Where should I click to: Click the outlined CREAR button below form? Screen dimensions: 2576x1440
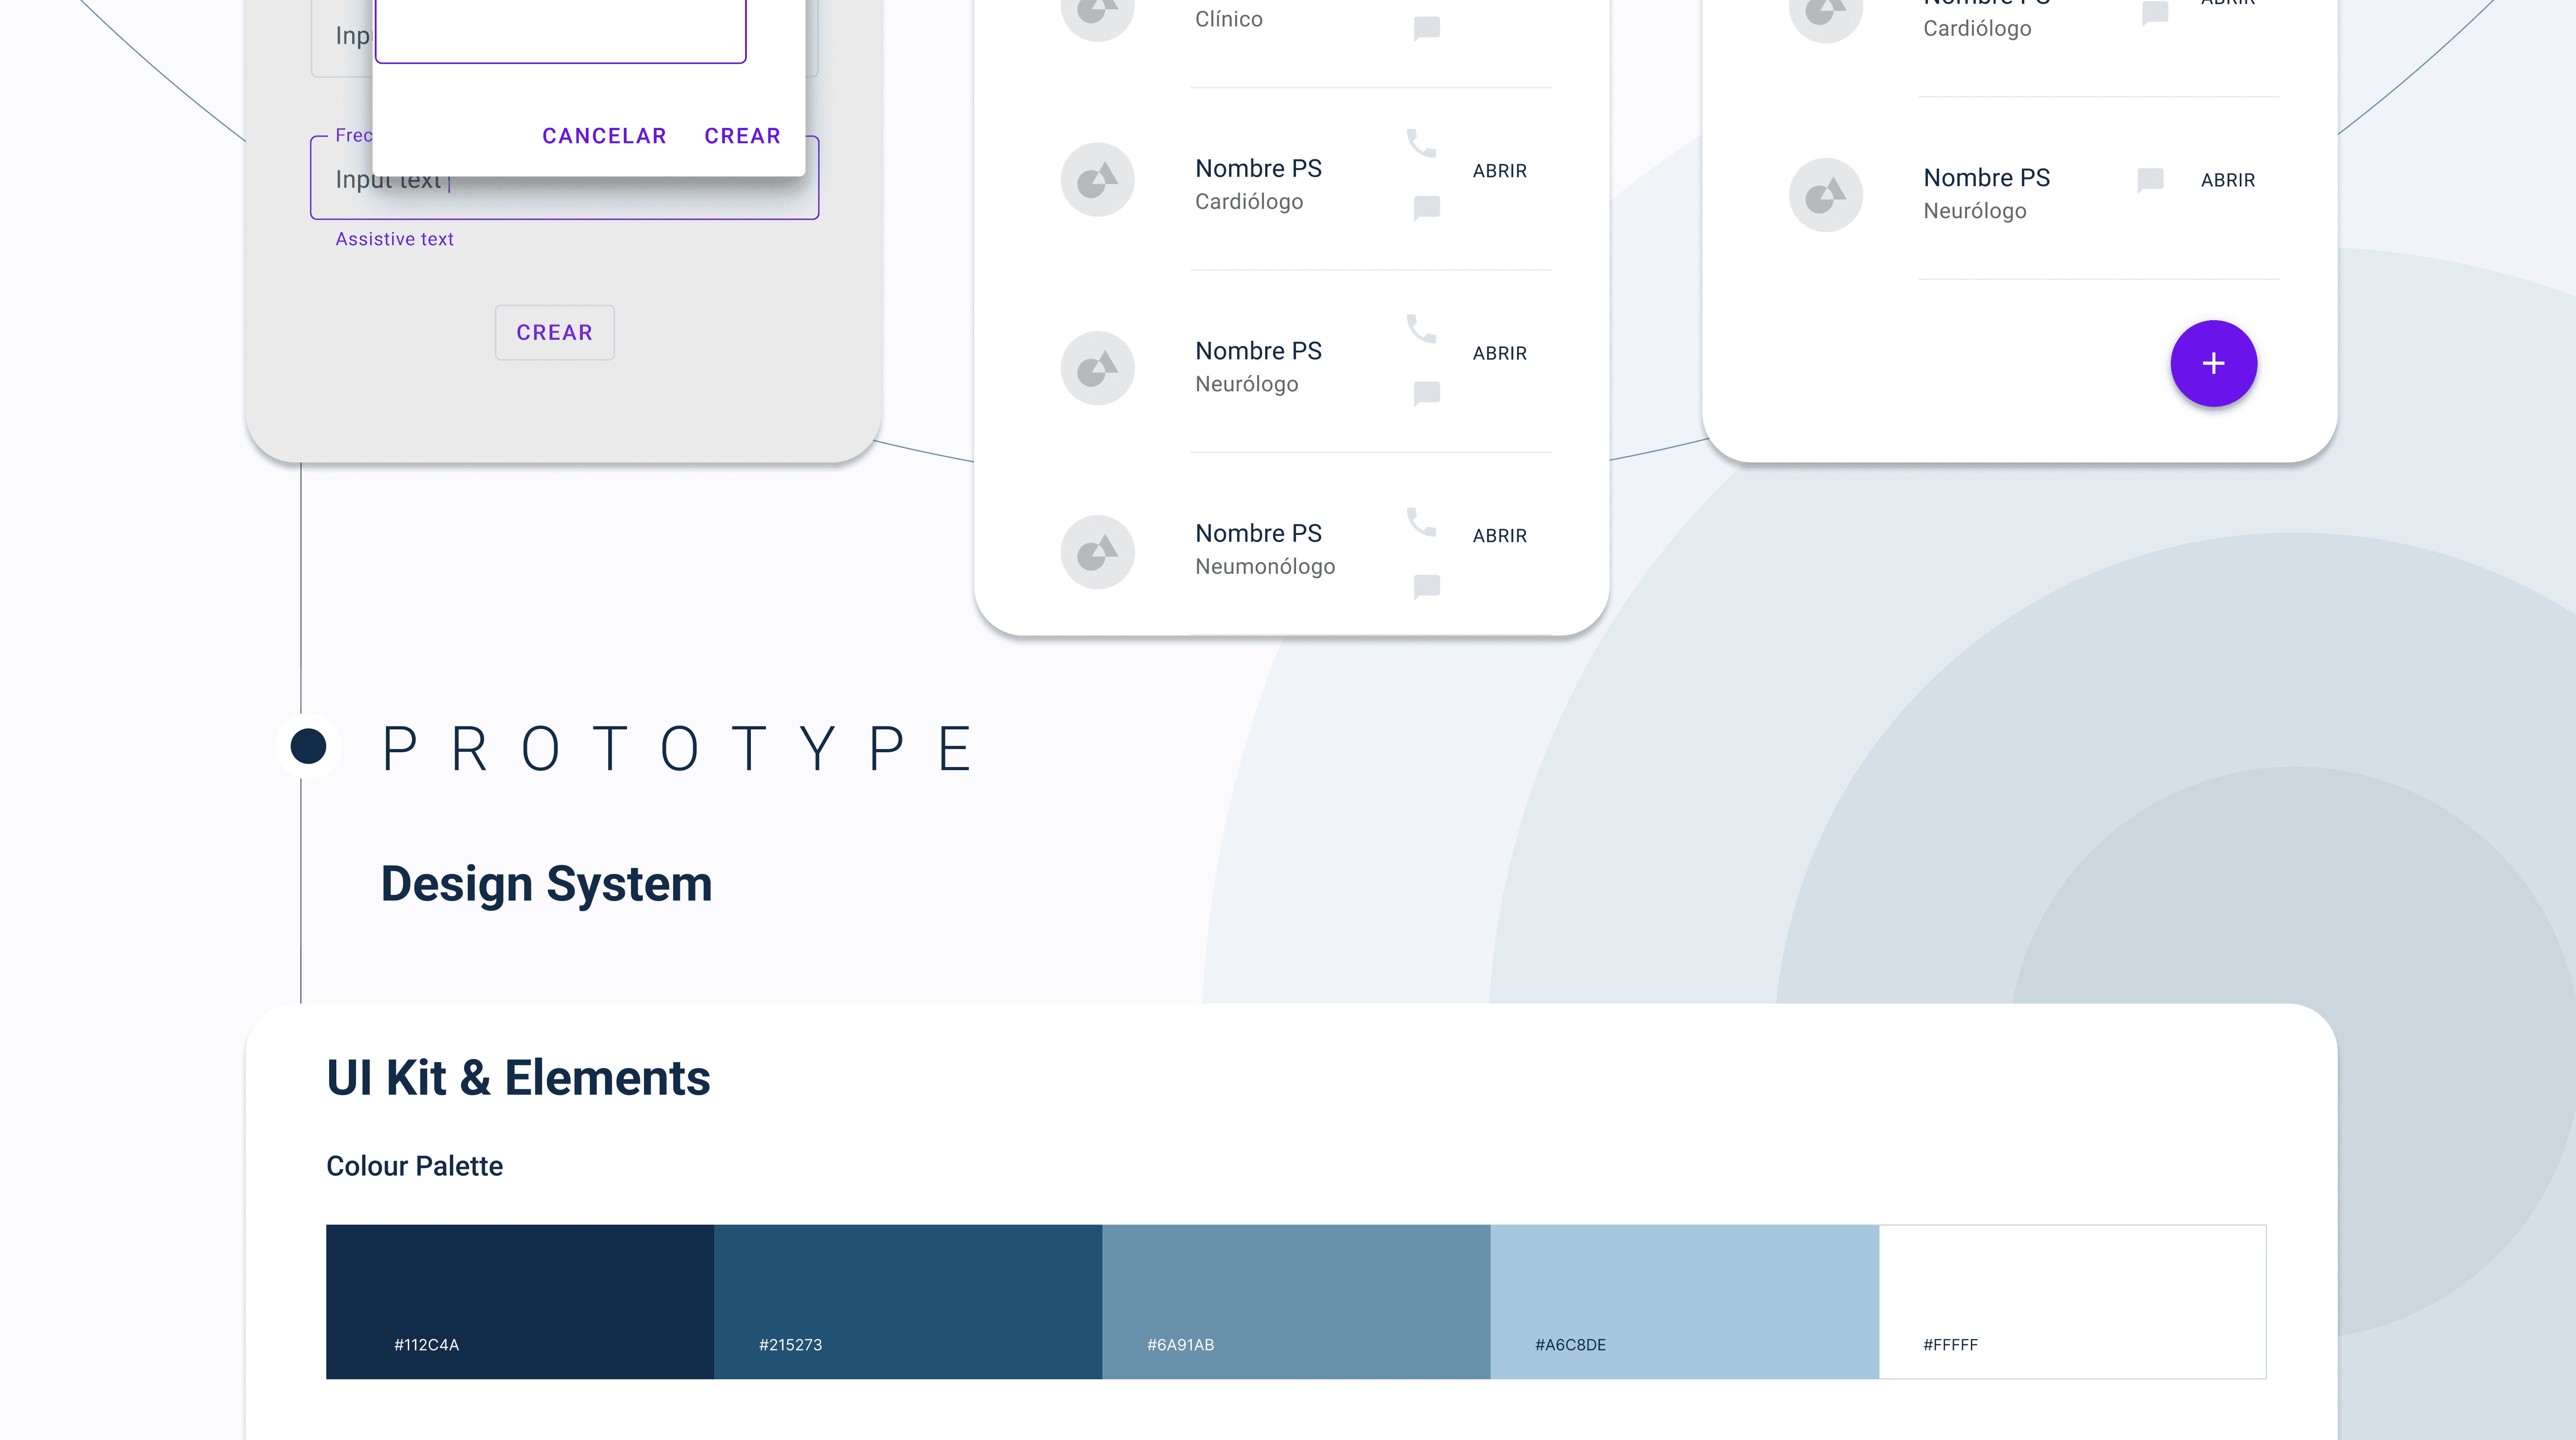tap(554, 332)
